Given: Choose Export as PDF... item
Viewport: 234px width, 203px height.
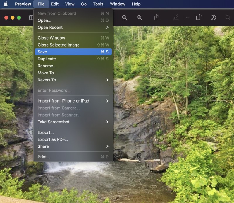Looking at the screenshot, I should [73, 139].
